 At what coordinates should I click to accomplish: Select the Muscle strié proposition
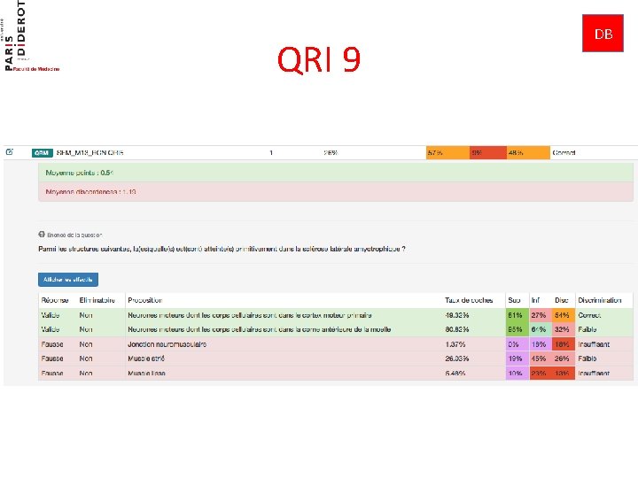pyautogui.click(x=146, y=358)
